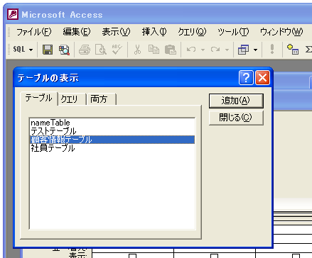
Task: Click the 追加(A) button
Action: [x=236, y=101]
